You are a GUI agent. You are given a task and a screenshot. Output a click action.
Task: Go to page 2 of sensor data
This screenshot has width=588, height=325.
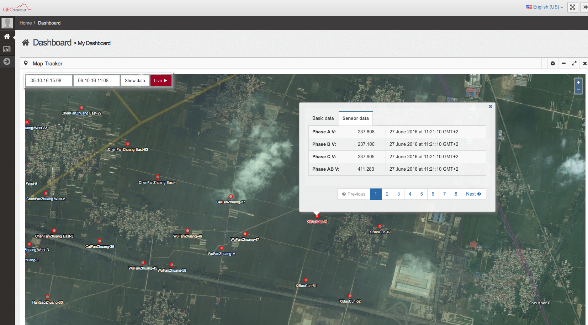pyautogui.click(x=387, y=194)
